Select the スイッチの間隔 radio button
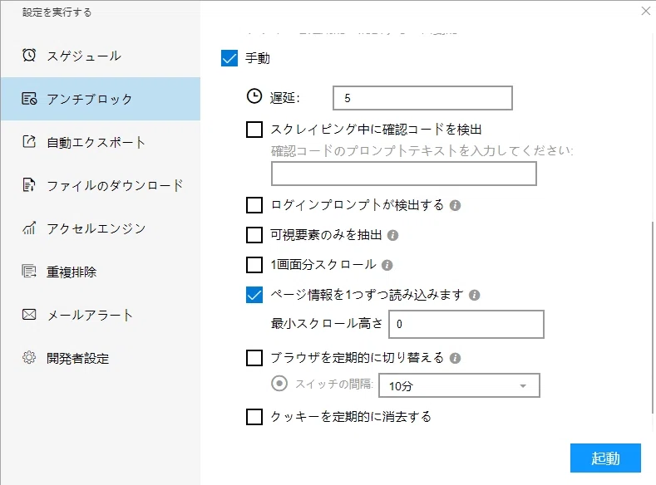This screenshot has height=485, width=656. click(279, 383)
